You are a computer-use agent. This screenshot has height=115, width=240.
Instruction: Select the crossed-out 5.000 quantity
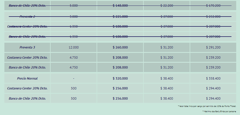[74, 6]
